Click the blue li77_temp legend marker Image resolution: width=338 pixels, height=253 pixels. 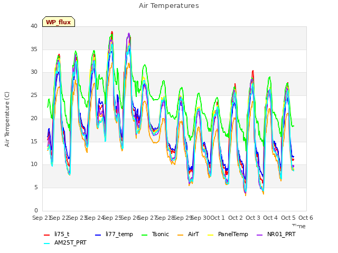[98, 235]
